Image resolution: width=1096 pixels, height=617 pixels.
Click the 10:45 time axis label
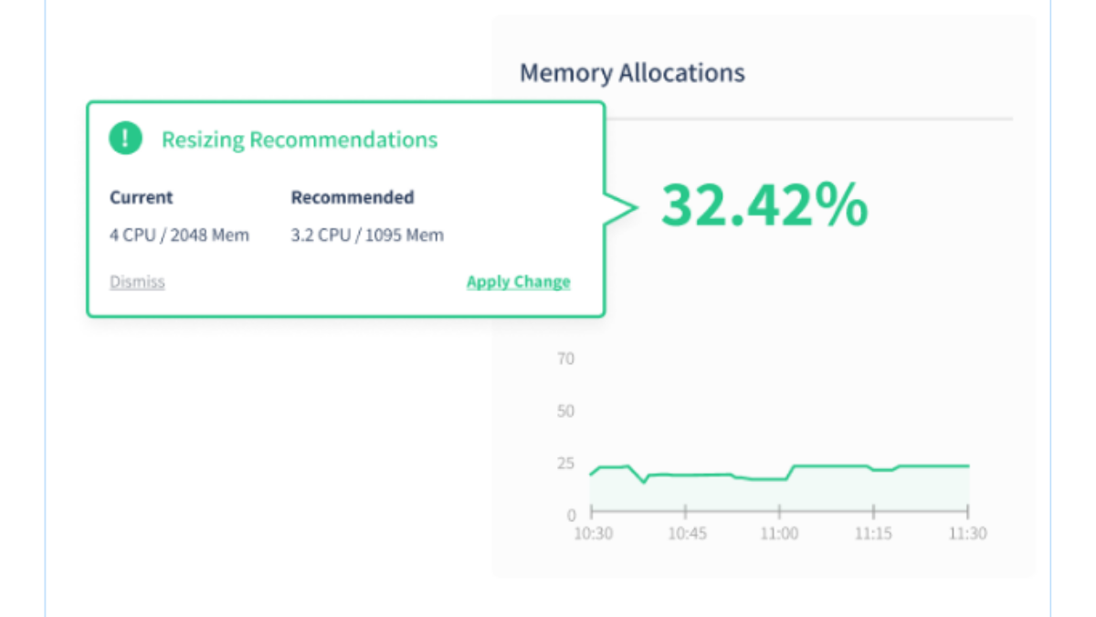[x=687, y=534]
